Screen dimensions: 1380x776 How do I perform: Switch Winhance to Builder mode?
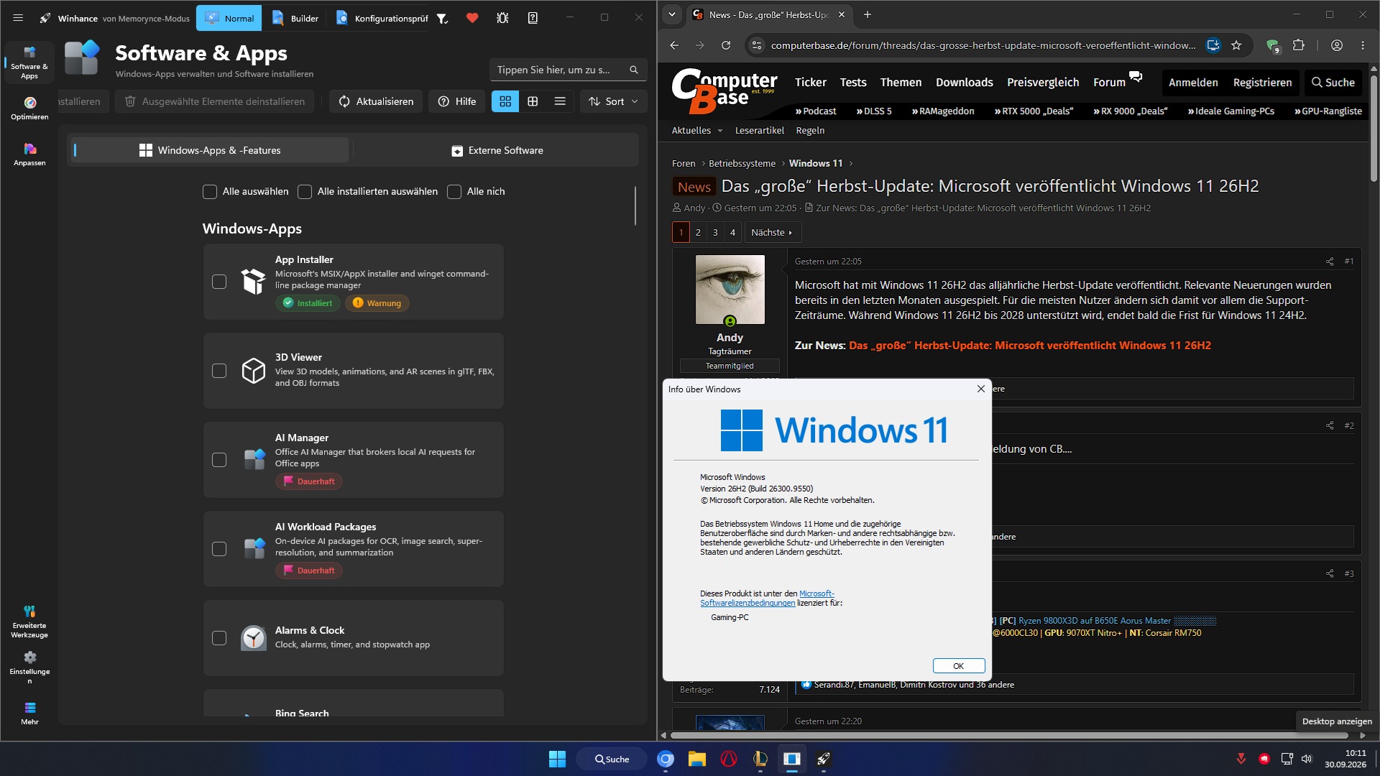tap(295, 18)
